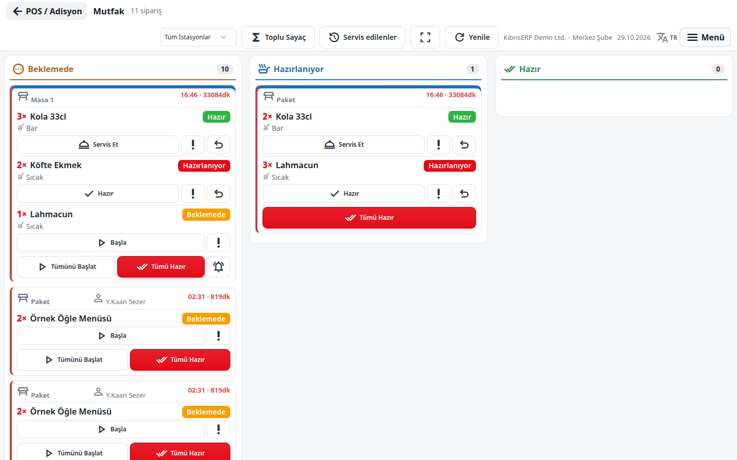Flag first Örnek Öğle Menüsü with exclamation
The height and width of the screenshot is (460, 737).
click(219, 336)
